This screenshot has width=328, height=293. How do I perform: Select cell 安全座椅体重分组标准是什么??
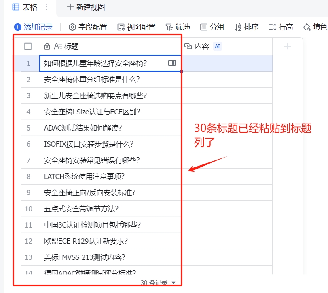[x=110, y=80]
